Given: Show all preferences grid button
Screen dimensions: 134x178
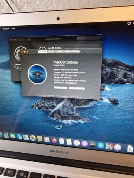Looking at the screenshot, I should coord(29,39).
